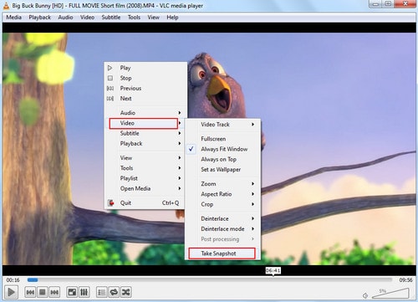The height and width of the screenshot is (302, 418).
Task: Click the previous track button in the bottom toolbar
Action: (30, 292)
